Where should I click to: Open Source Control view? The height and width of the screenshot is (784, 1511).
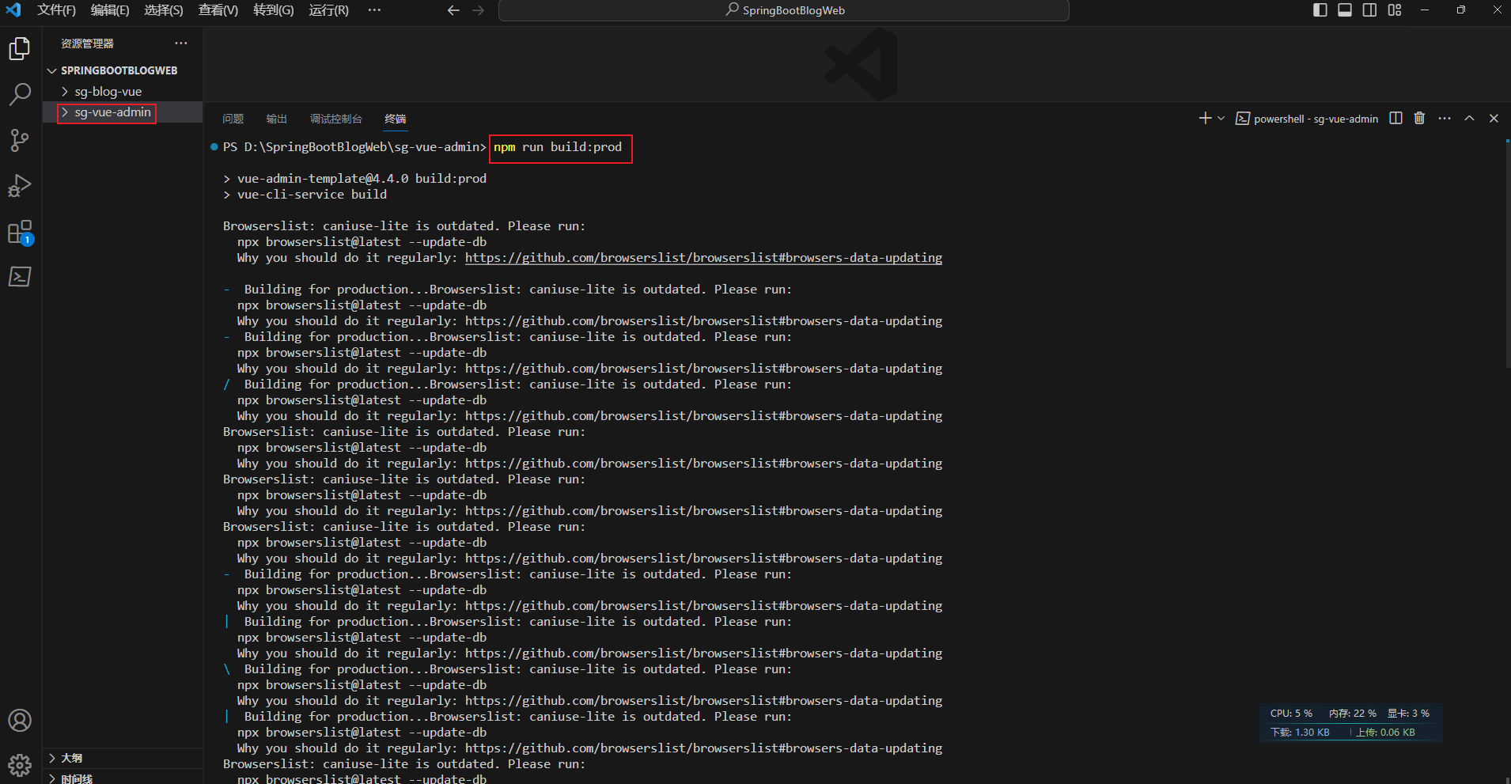tap(20, 140)
